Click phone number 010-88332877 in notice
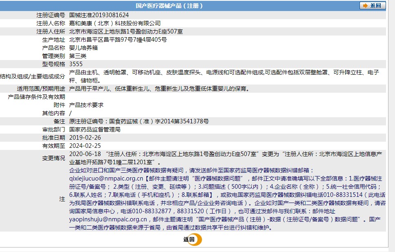Viewport: 395px width, 252px height. [152, 211]
